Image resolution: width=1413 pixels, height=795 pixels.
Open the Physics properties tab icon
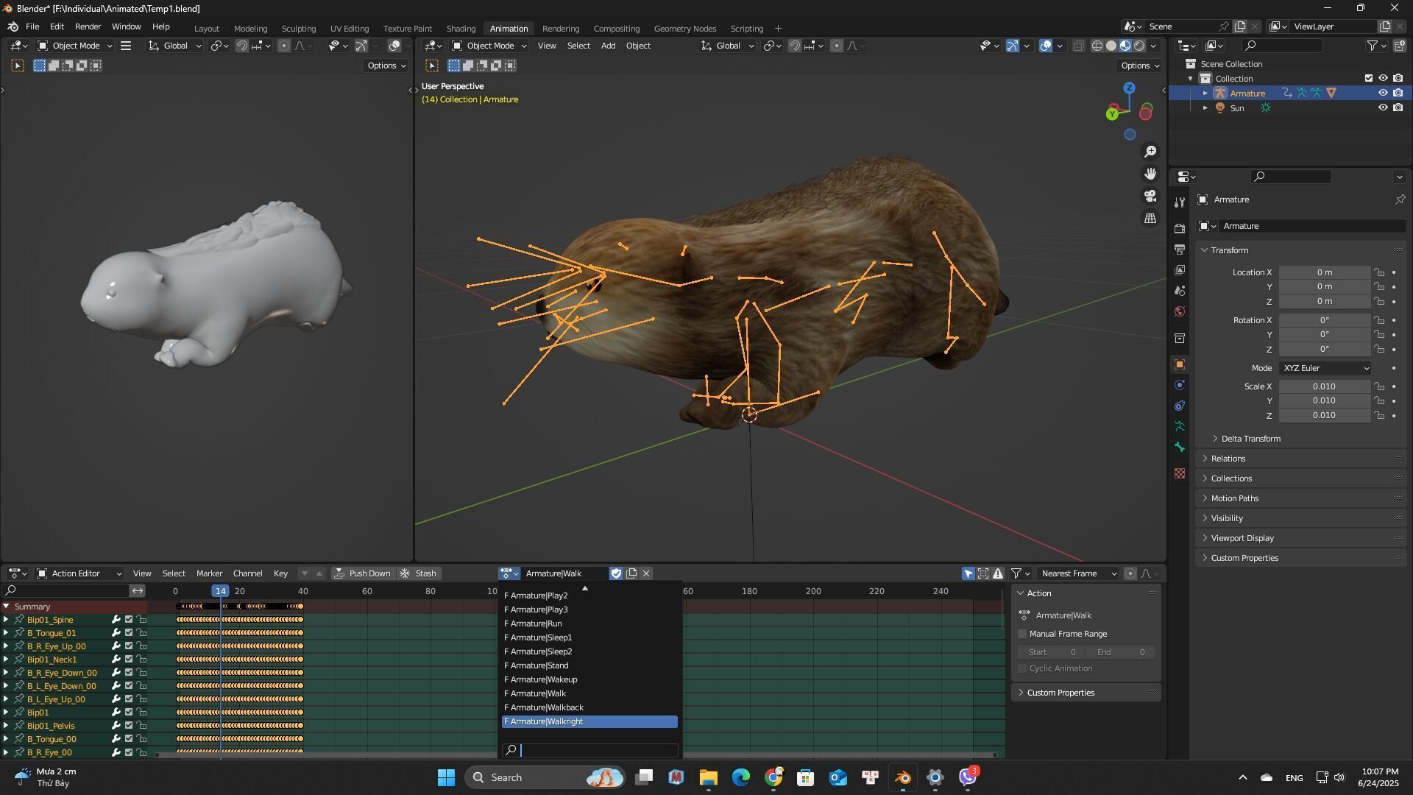tap(1180, 385)
